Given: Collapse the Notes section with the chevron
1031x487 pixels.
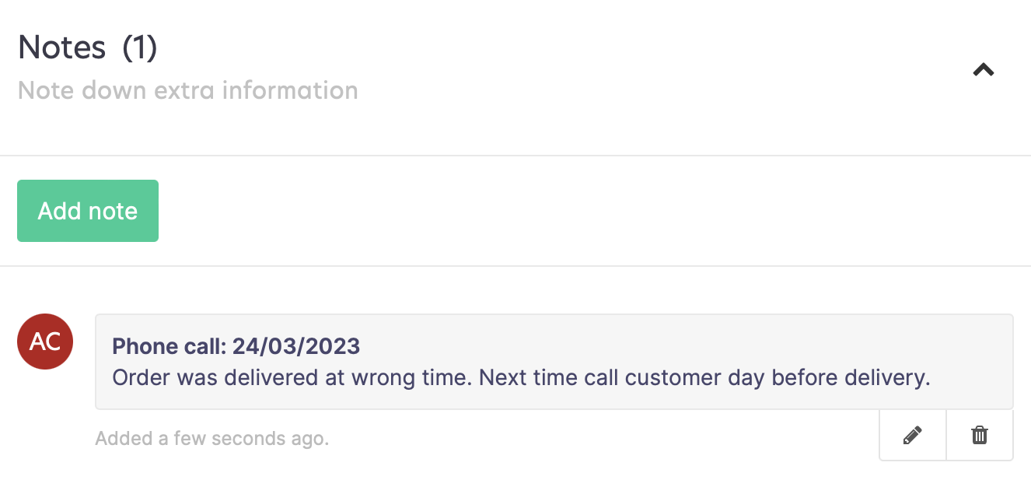Looking at the screenshot, I should (x=984, y=70).
